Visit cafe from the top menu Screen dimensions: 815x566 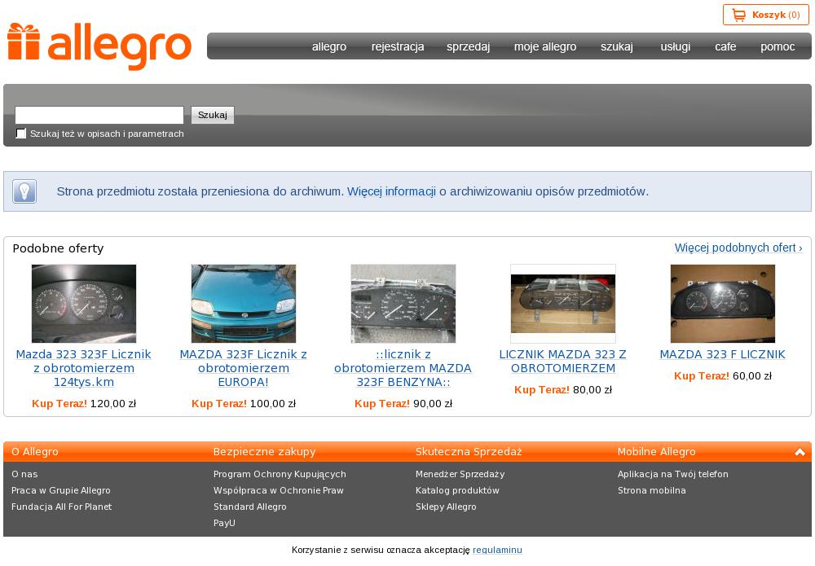click(725, 46)
